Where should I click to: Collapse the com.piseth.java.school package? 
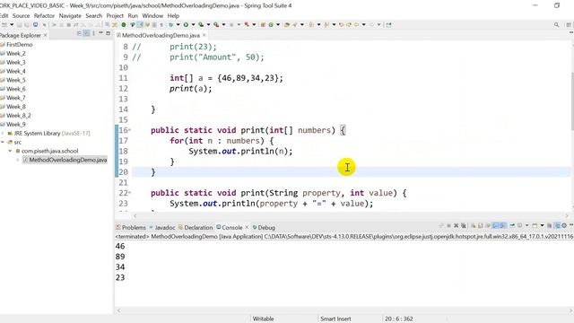point(10,151)
